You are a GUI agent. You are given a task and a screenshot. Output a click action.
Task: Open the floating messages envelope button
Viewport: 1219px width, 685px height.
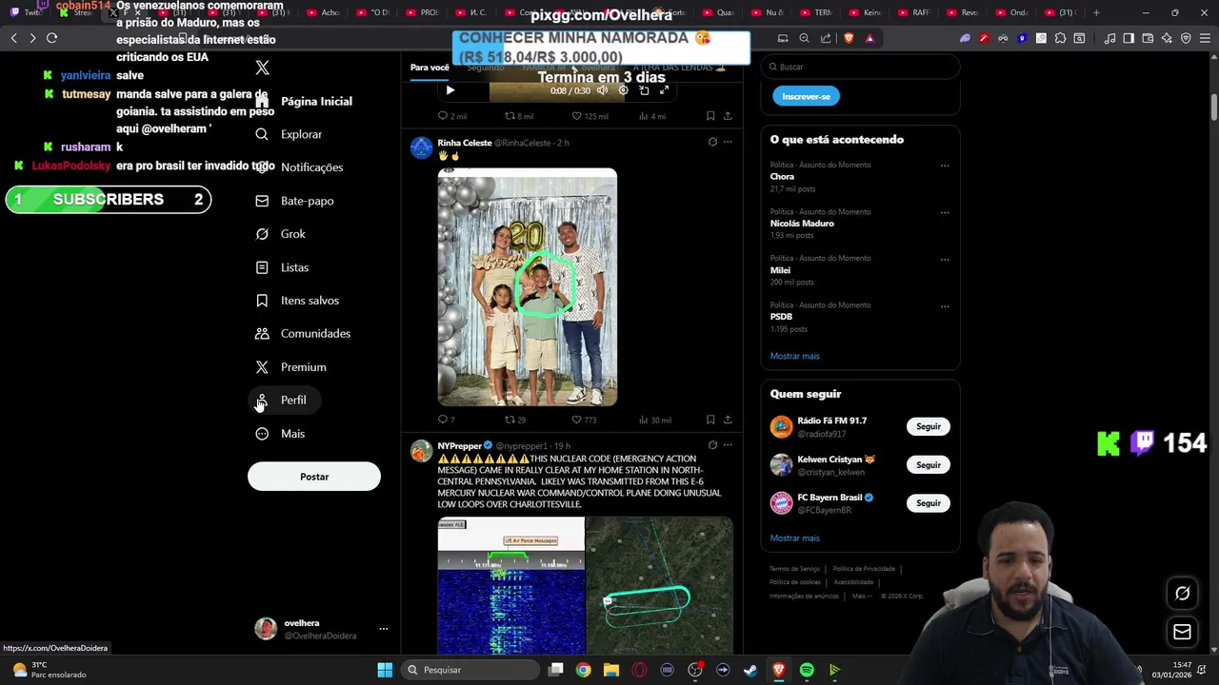pyautogui.click(x=1182, y=632)
